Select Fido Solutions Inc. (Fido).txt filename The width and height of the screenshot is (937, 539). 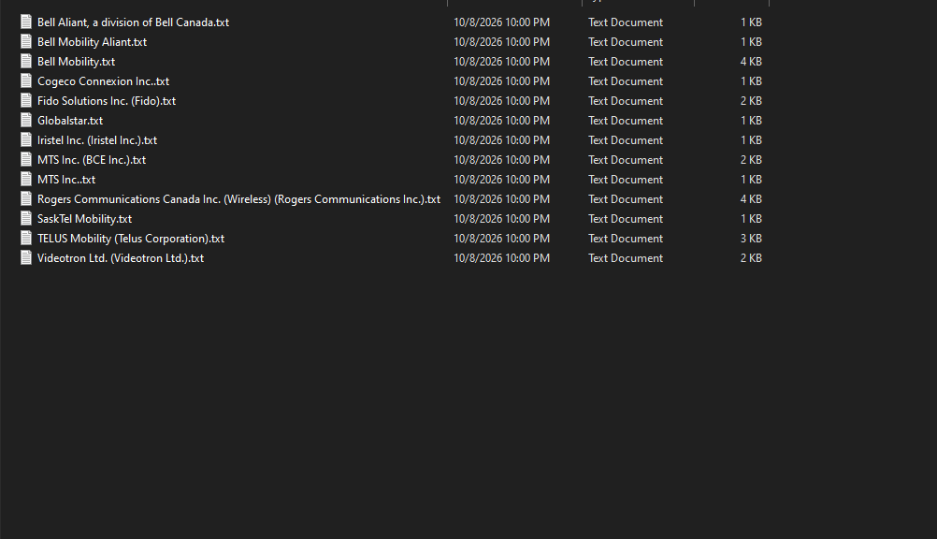[107, 101]
